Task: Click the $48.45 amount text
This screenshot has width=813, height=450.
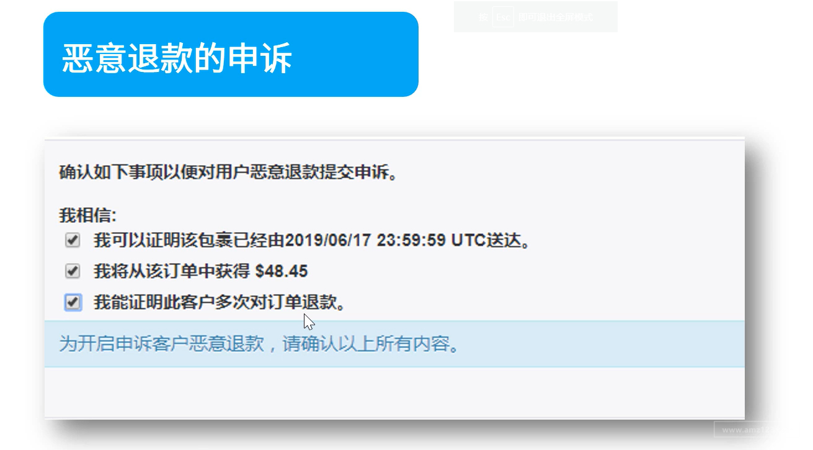Action: click(x=282, y=271)
